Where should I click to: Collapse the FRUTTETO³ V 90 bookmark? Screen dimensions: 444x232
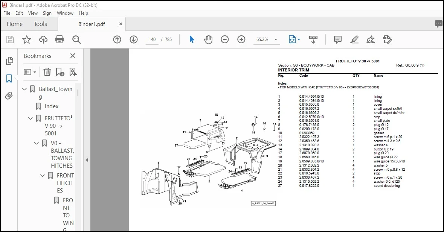[x=31, y=118]
